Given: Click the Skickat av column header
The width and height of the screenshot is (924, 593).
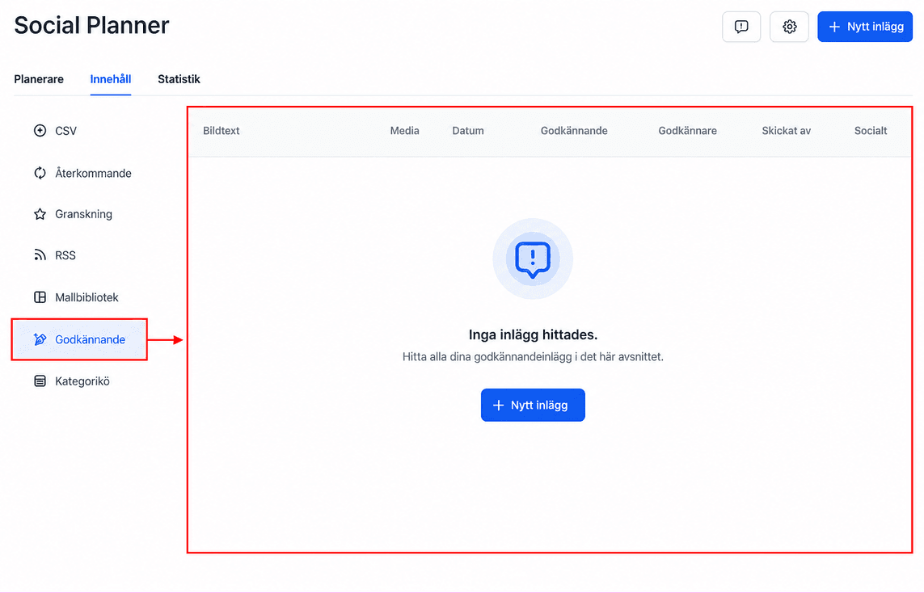Looking at the screenshot, I should 786,131.
